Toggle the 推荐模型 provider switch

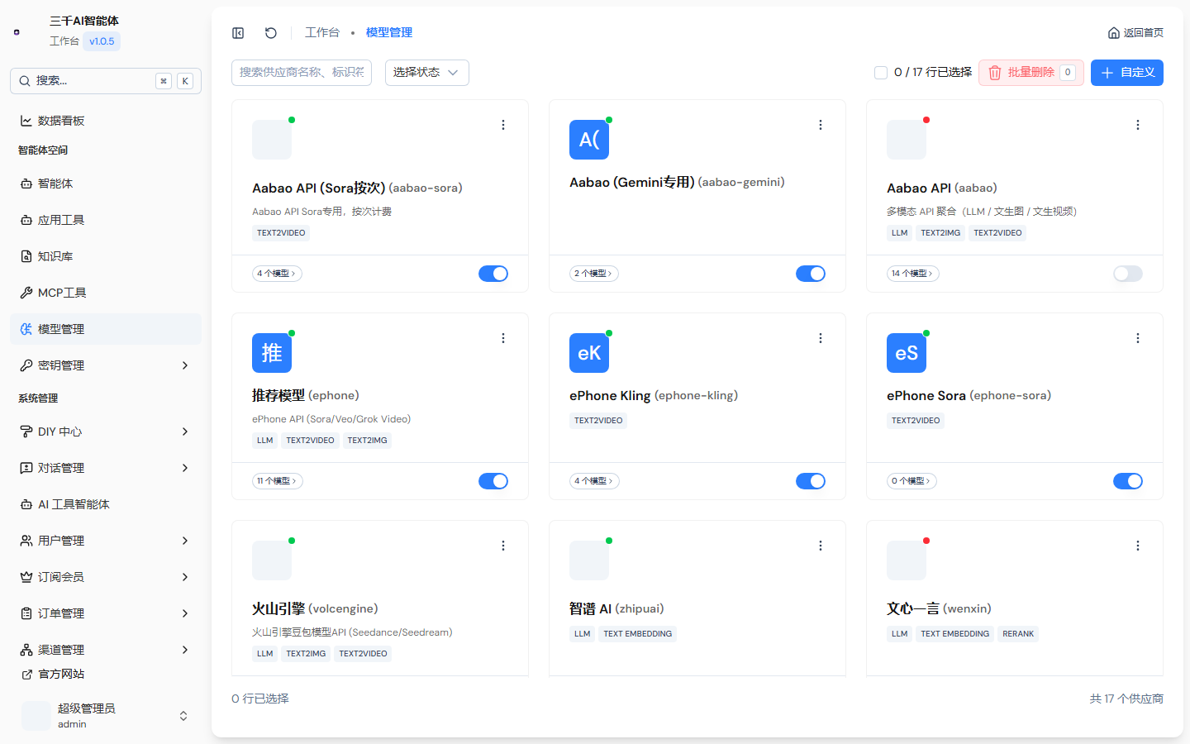pyautogui.click(x=493, y=481)
